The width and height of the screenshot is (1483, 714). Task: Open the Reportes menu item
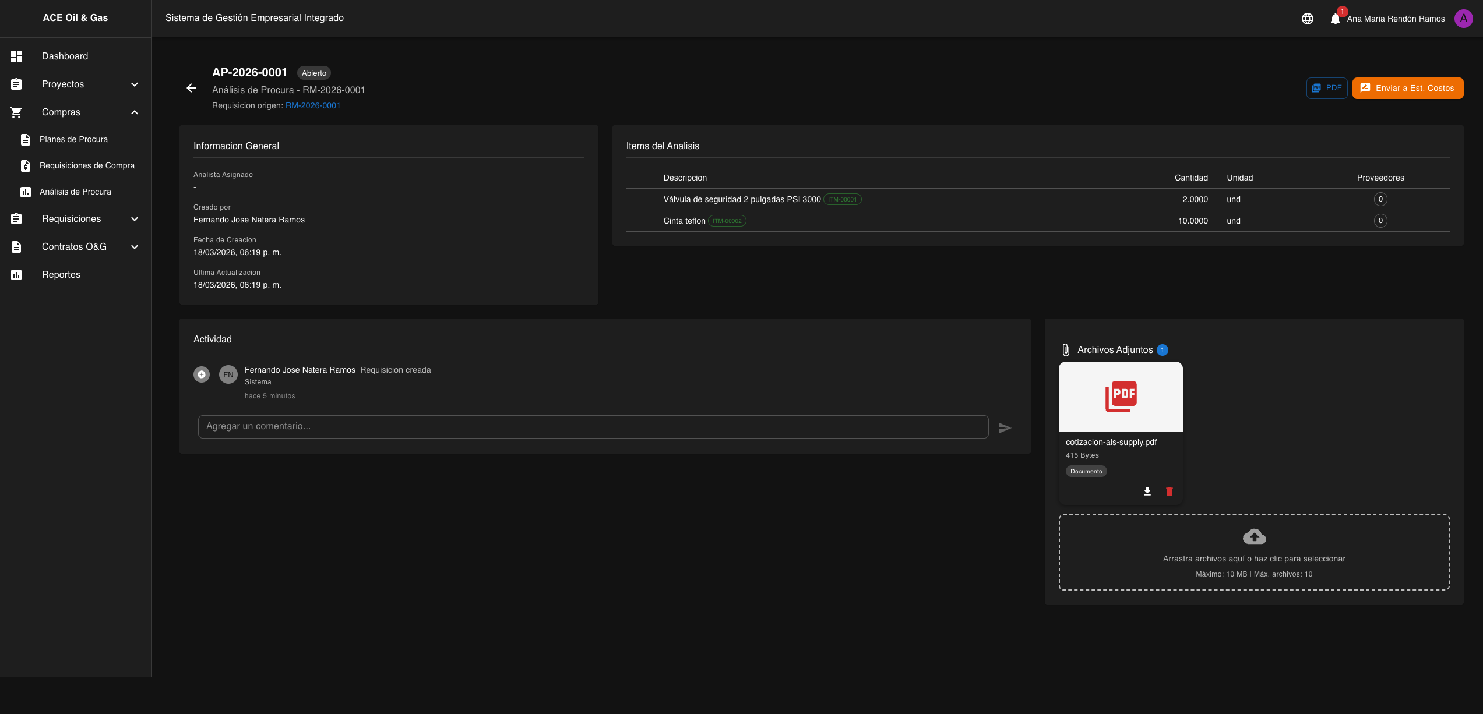pos(61,275)
